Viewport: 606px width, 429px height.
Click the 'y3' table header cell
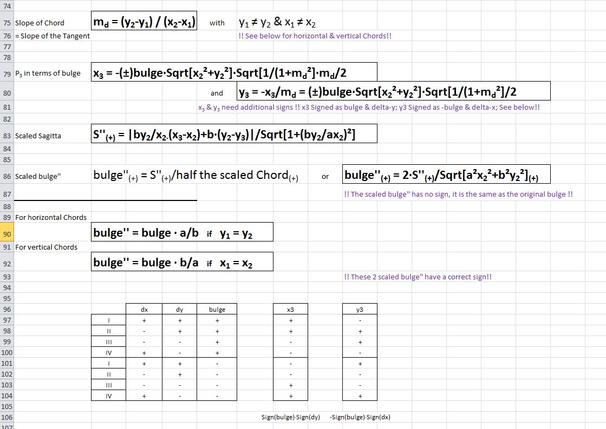(x=360, y=310)
